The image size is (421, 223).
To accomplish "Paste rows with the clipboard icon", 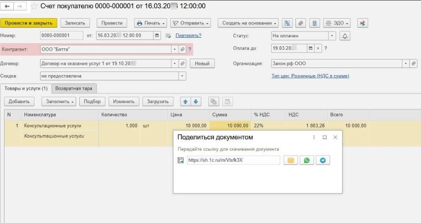I will (227, 102).
